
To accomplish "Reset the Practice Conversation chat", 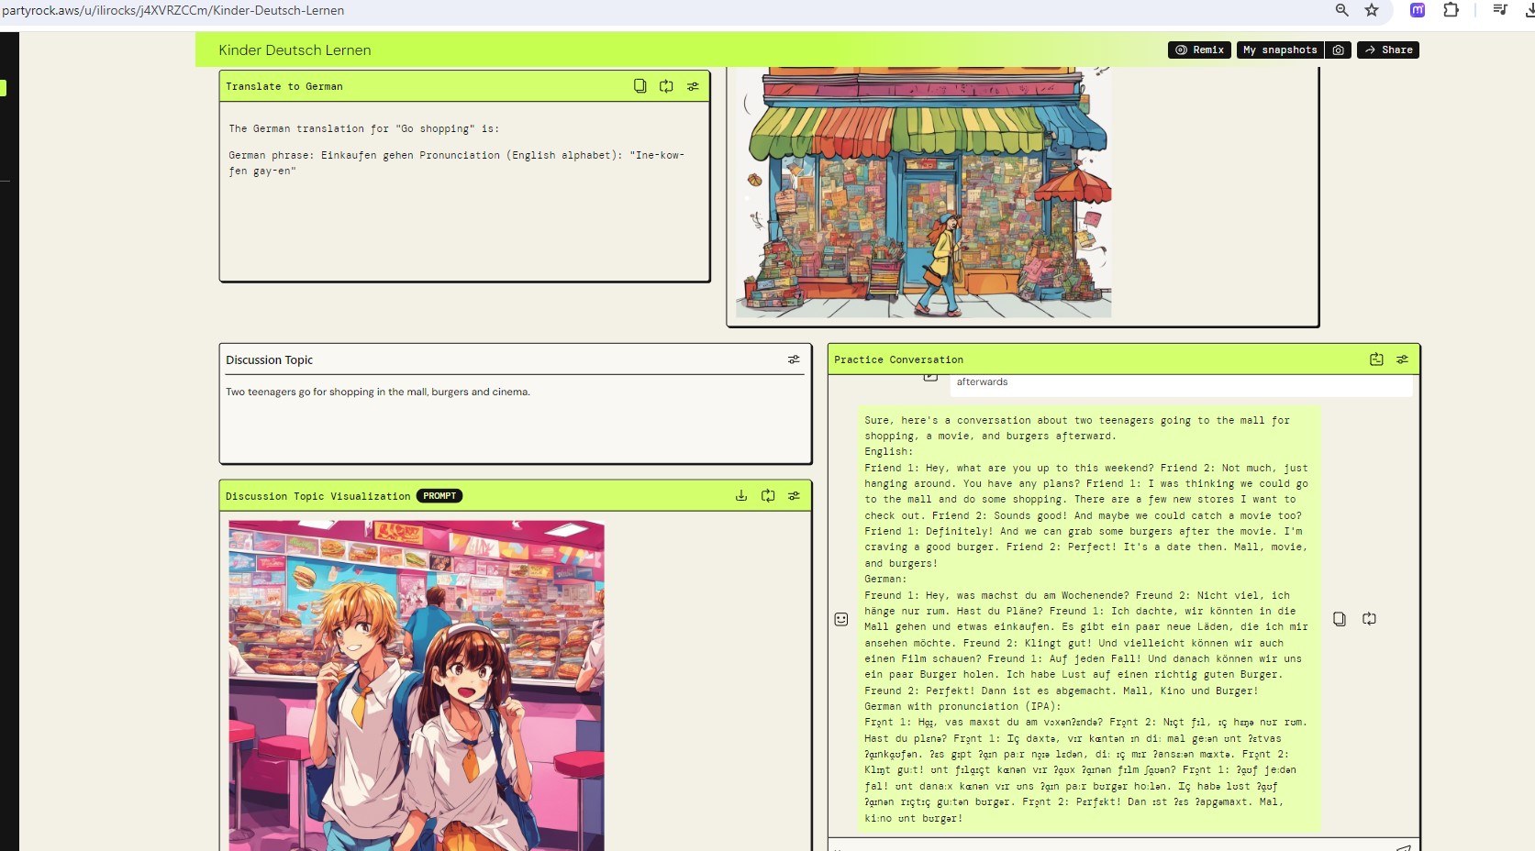I will click(x=1376, y=359).
